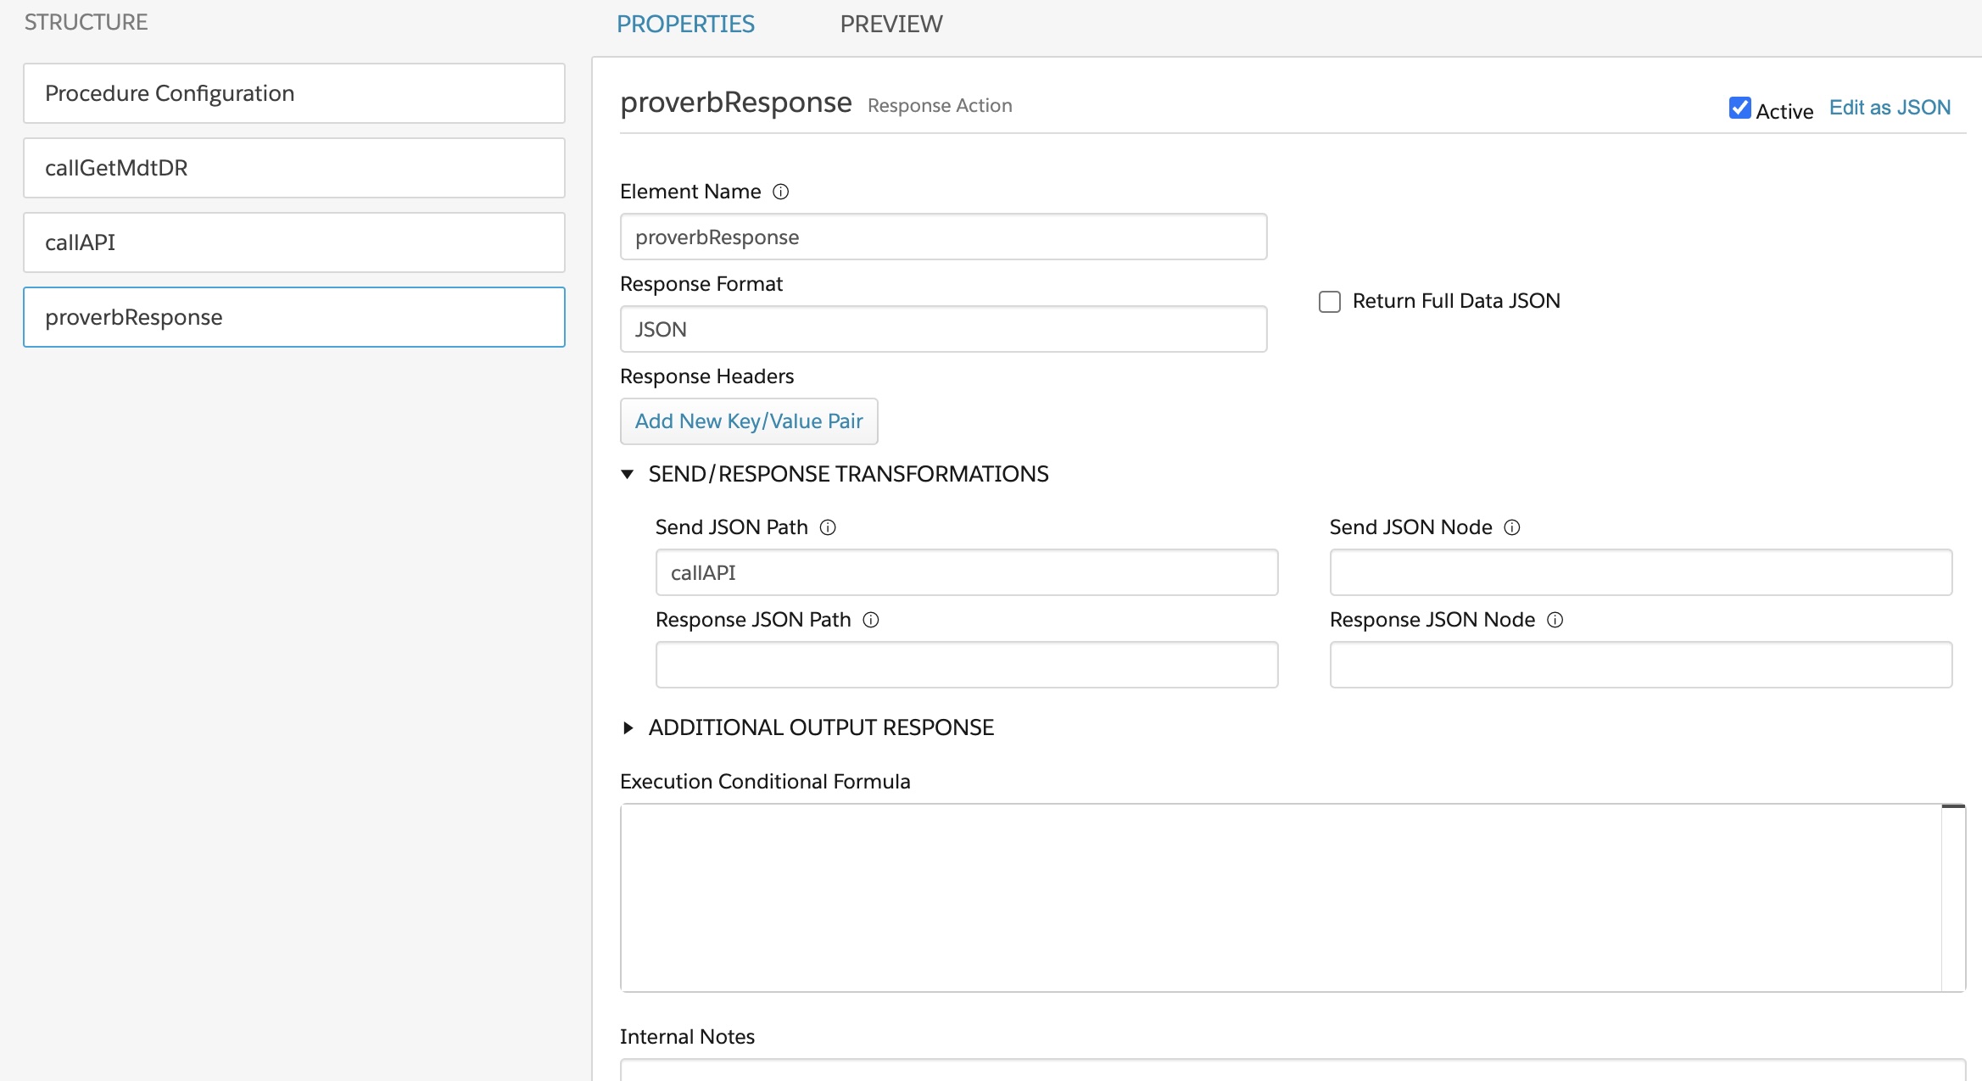Click the 'Execution Conditional Formula' label

(765, 782)
